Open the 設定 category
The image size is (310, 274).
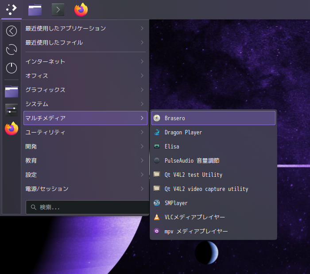tap(85, 175)
